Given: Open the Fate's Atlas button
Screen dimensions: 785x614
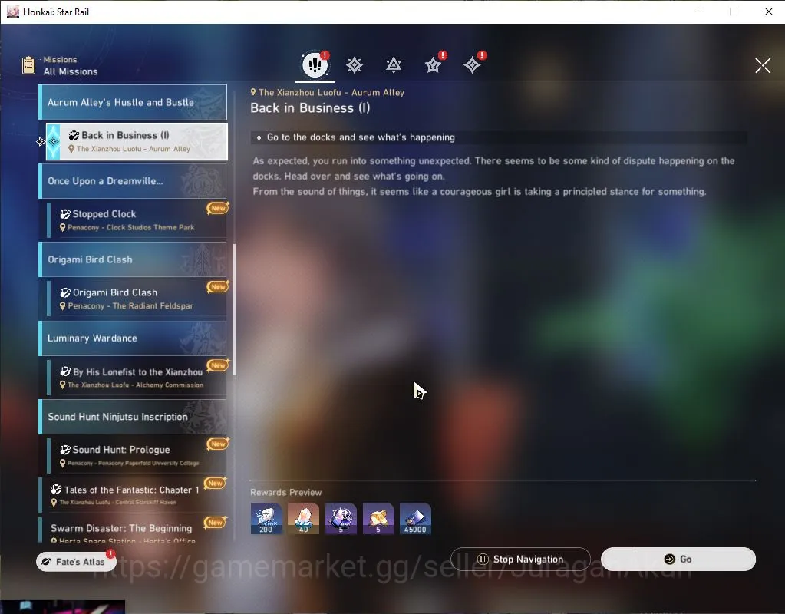Looking at the screenshot, I should tap(76, 561).
